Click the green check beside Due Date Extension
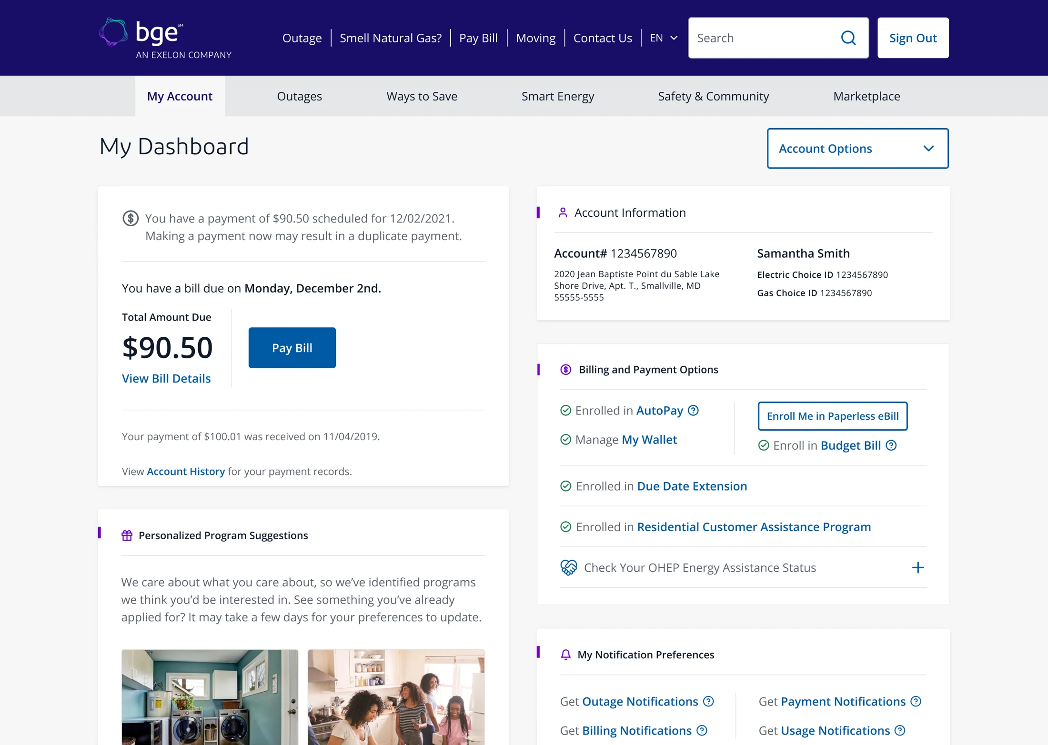Viewport: 1048px width, 745px height. (565, 486)
